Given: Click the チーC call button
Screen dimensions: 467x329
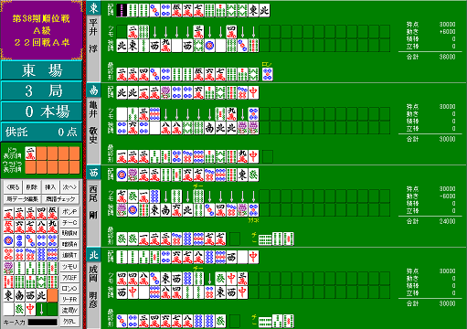Looking at the screenshot, I should [x=69, y=223].
